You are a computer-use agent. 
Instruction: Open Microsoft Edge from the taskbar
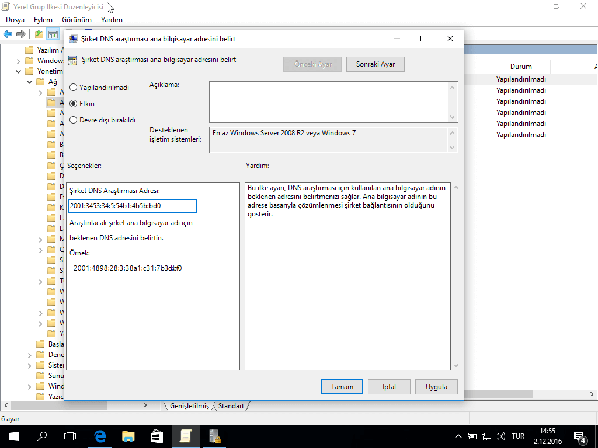pos(100,436)
